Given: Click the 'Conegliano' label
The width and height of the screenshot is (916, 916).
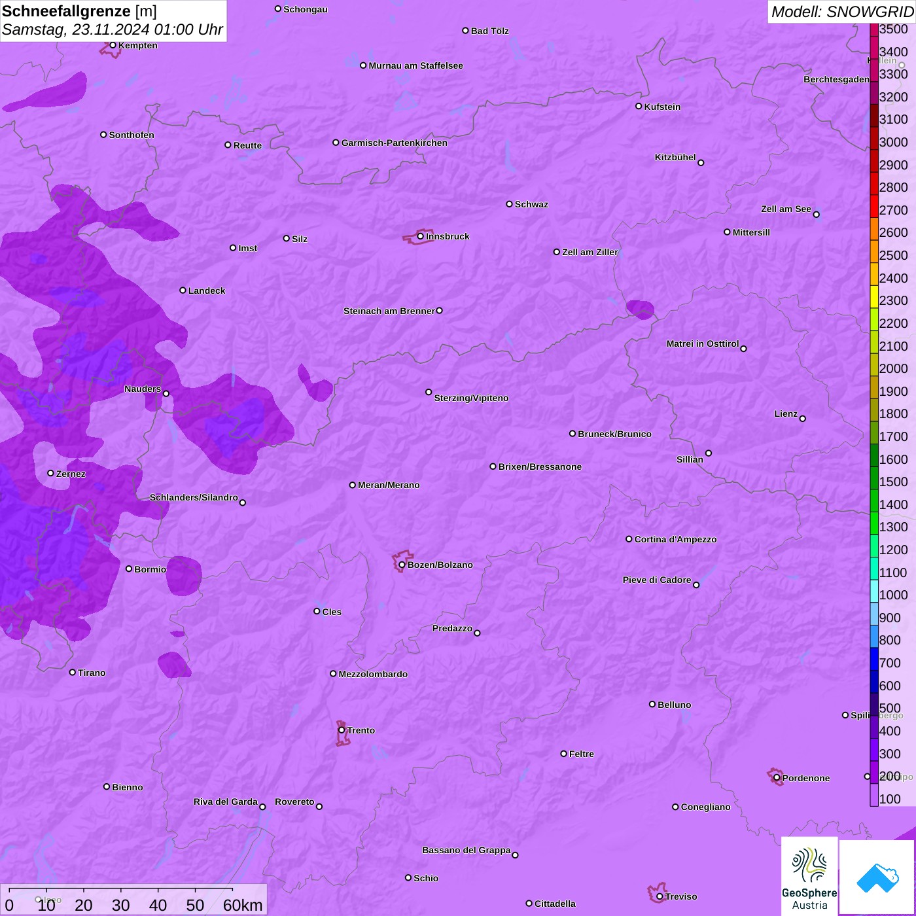Looking at the screenshot, I should coord(705,807).
